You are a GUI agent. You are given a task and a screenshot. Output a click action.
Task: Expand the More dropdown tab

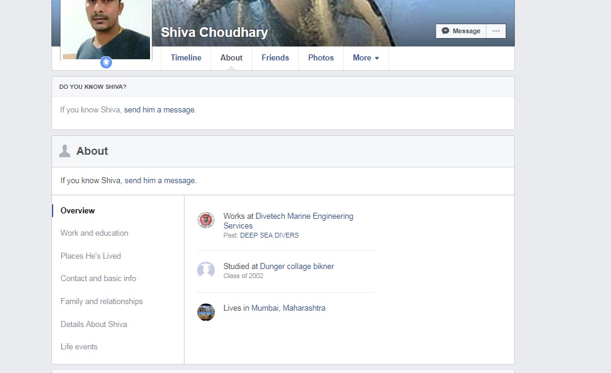point(365,57)
